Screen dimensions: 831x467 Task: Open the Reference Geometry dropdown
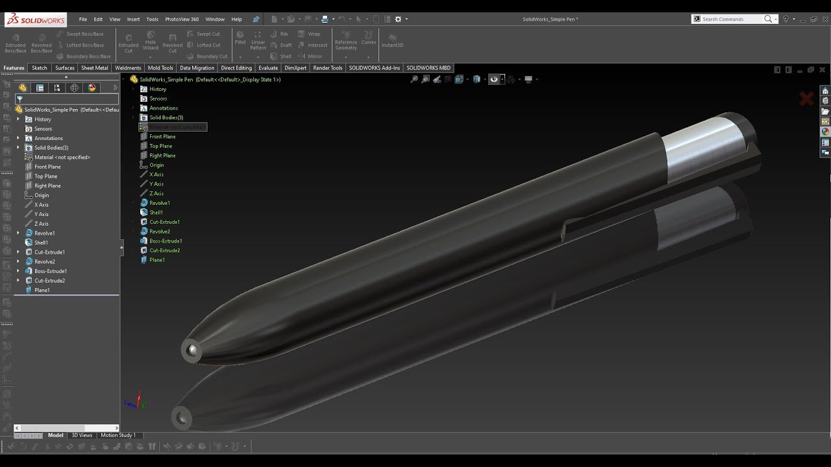tap(346, 57)
